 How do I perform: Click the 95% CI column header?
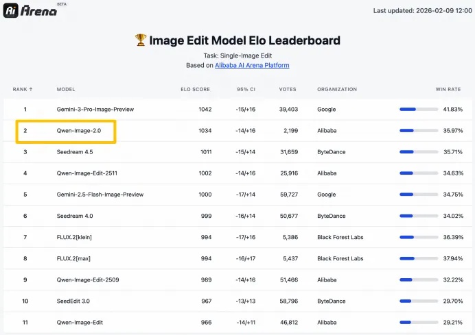245,89
